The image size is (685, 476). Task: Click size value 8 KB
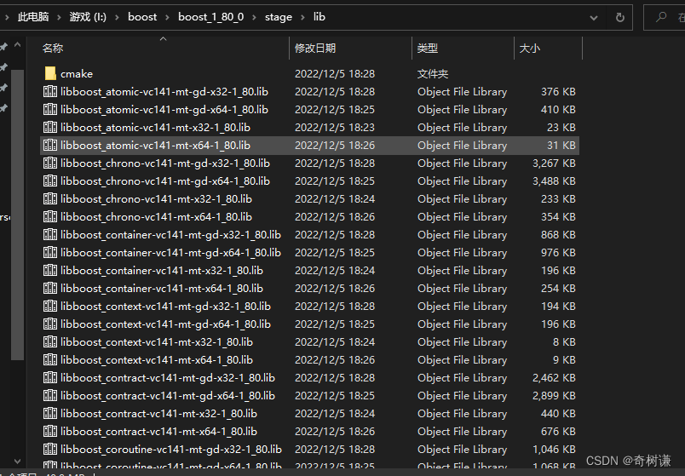[564, 342]
